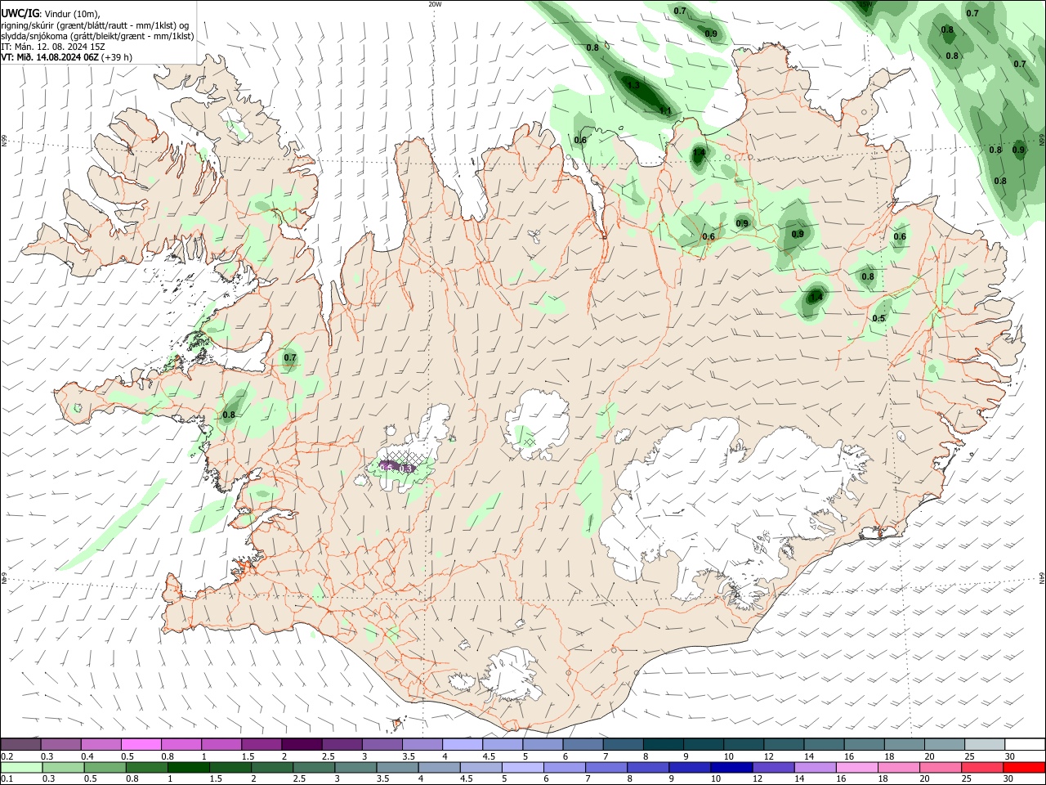Click the cross-hatched area on Hofsjökull glacier
The image size is (1046, 785).
[x=529, y=442]
